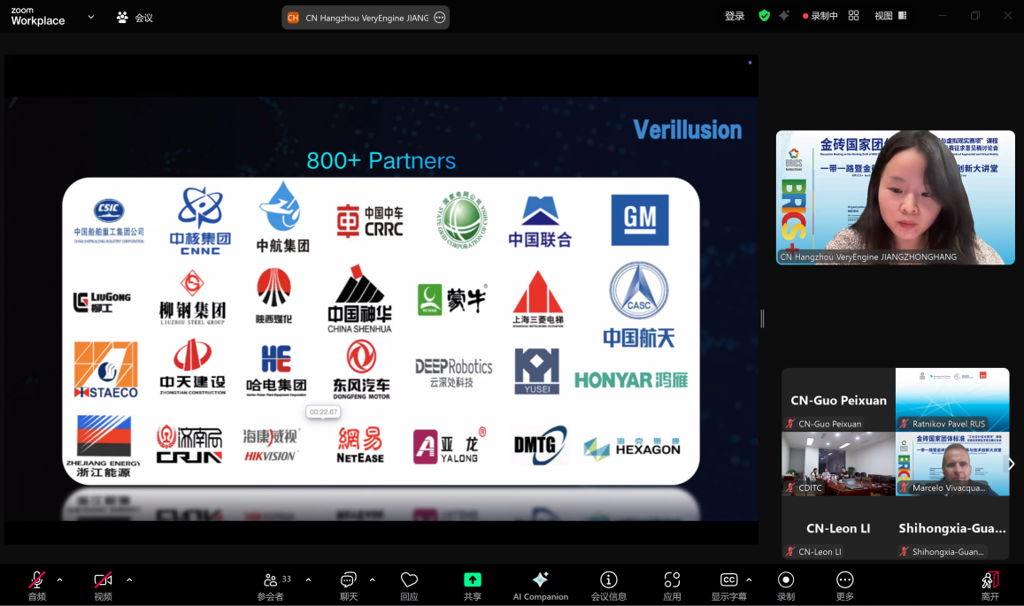Click muted mic icon on Shihongxia-Guan tile
Viewport: 1024px width, 606px height.
coord(904,552)
